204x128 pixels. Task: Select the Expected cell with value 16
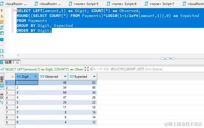(82, 112)
